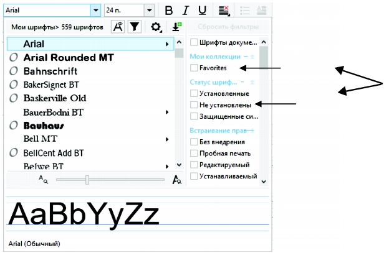Open the text alignment options icon

point(224,11)
